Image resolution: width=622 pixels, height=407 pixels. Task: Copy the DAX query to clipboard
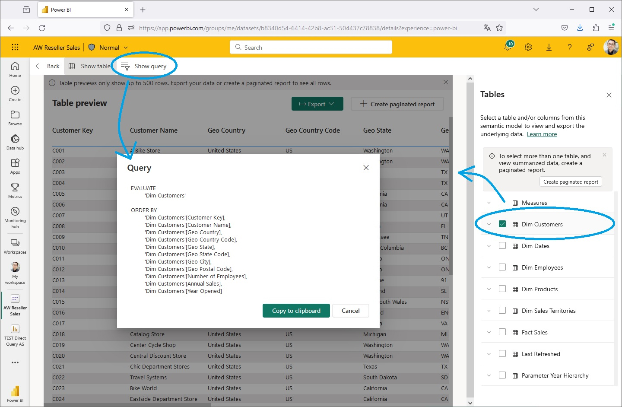pos(296,311)
